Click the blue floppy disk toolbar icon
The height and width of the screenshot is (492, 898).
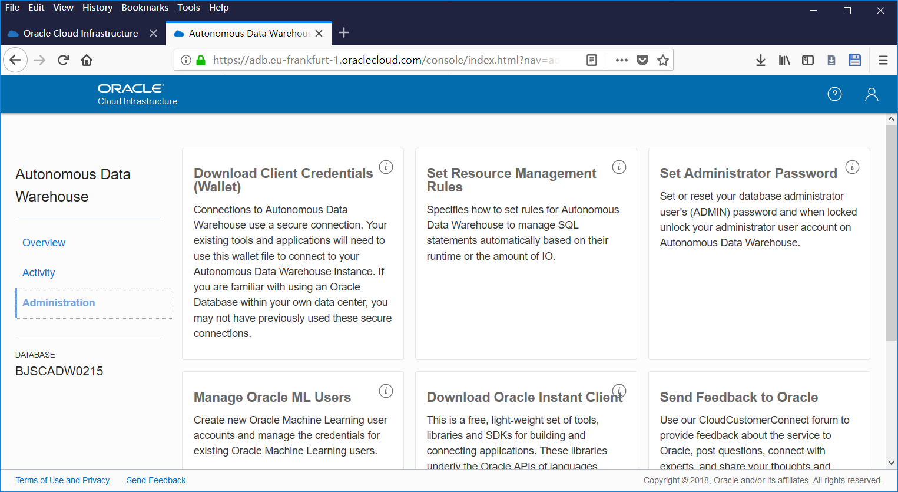tap(855, 60)
